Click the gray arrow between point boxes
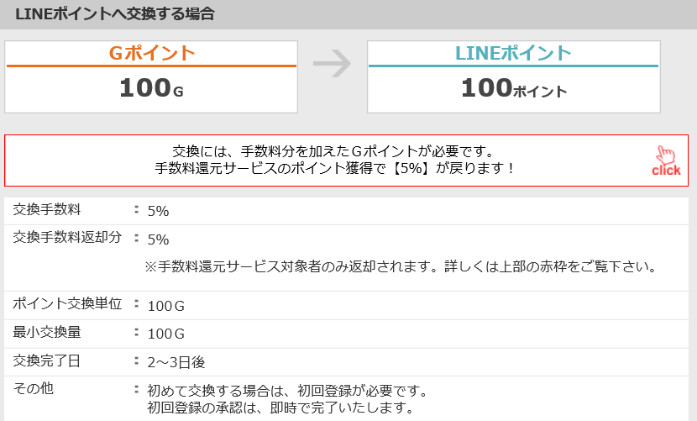 click(332, 64)
